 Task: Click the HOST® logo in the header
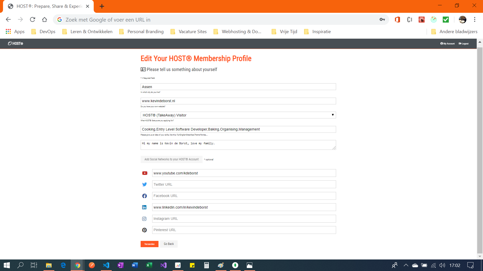coord(15,43)
